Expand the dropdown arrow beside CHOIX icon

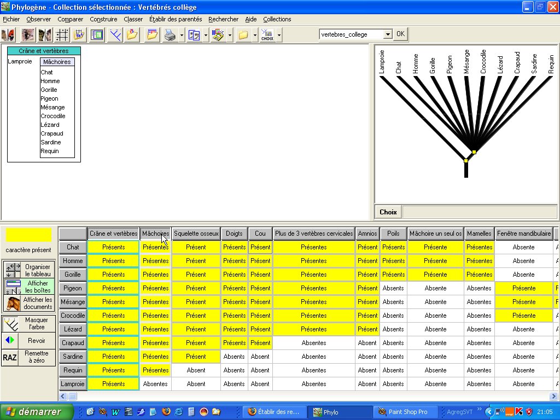click(279, 35)
